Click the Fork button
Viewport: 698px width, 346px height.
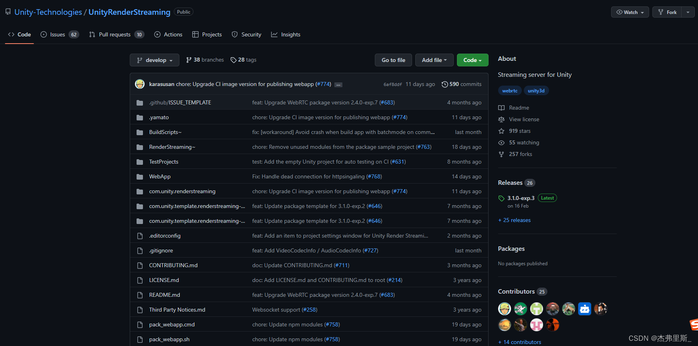tap(667, 12)
